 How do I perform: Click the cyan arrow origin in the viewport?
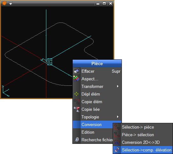coord(46,62)
